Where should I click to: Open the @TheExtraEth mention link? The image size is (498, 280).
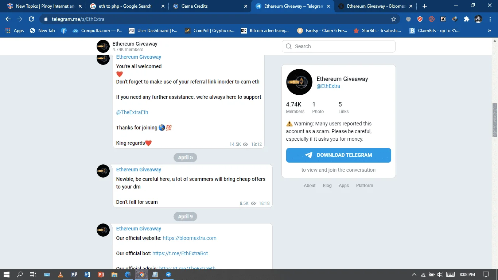point(132,112)
